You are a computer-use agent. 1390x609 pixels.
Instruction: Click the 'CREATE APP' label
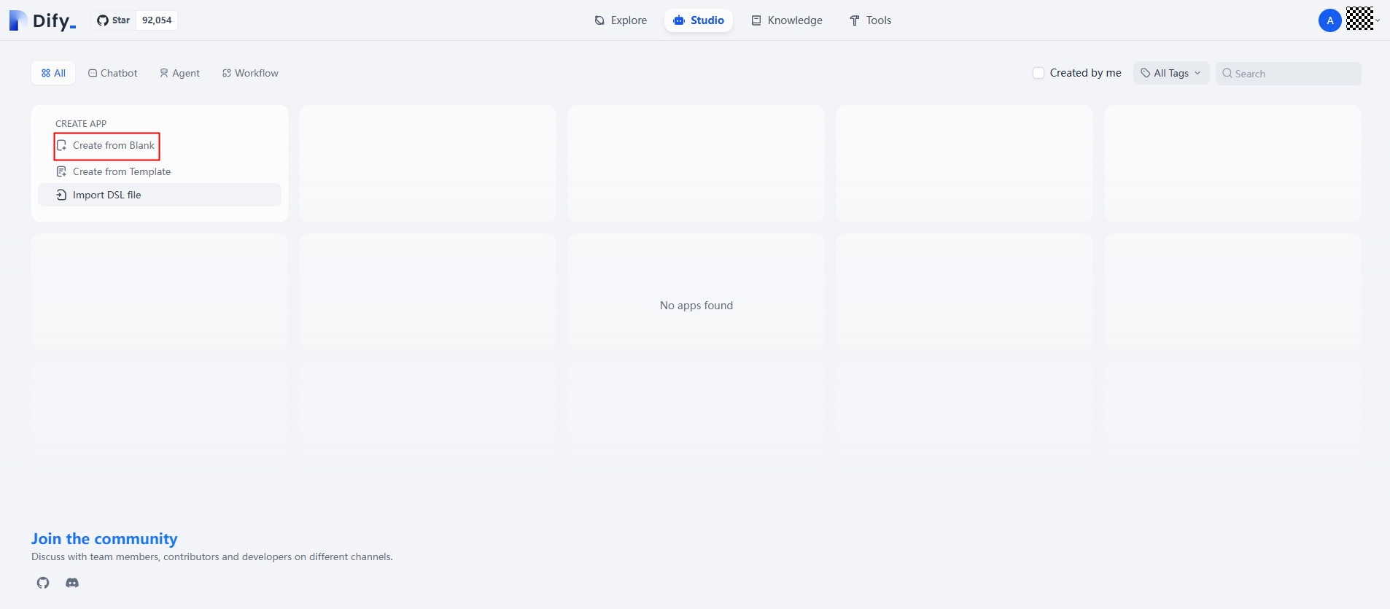tap(81, 124)
